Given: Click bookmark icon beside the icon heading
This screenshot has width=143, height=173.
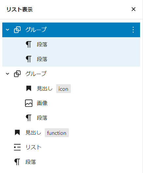Looking at the screenshot, I should click(29, 88).
